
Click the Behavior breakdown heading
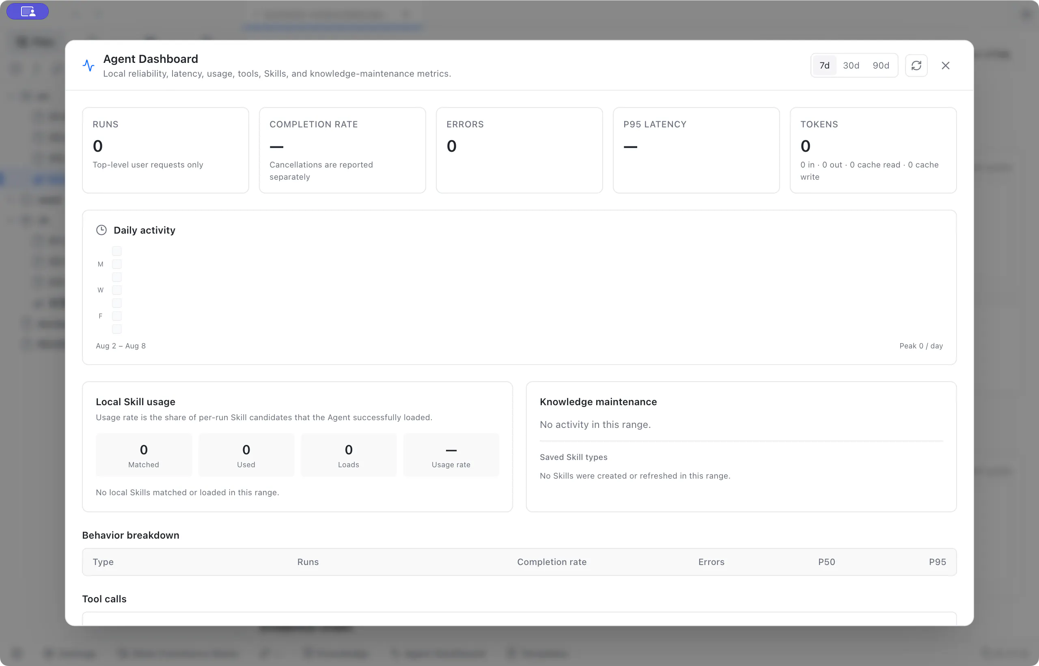[x=131, y=535]
